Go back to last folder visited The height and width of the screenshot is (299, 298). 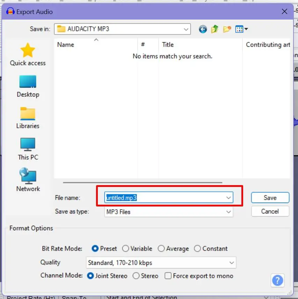tap(203, 29)
